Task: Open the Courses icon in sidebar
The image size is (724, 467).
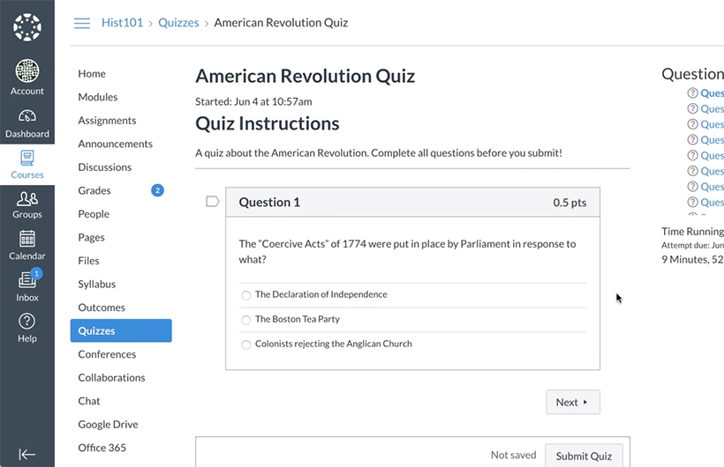Action: [x=27, y=158]
